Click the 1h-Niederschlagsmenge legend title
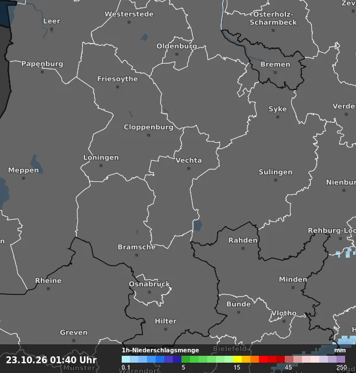Image resolution: width=356 pixels, height=373 pixels. click(160, 350)
